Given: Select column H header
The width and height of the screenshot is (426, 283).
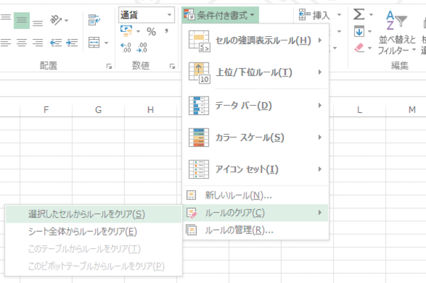Looking at the screenshot, I should click(x=151, y=110).
